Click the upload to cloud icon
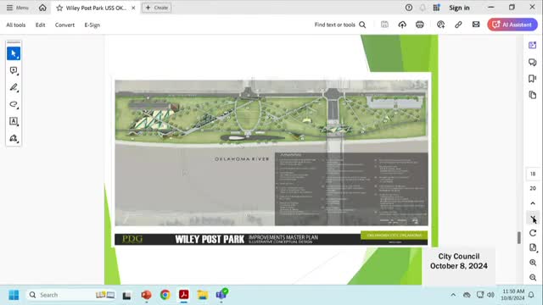 point(402,25)
